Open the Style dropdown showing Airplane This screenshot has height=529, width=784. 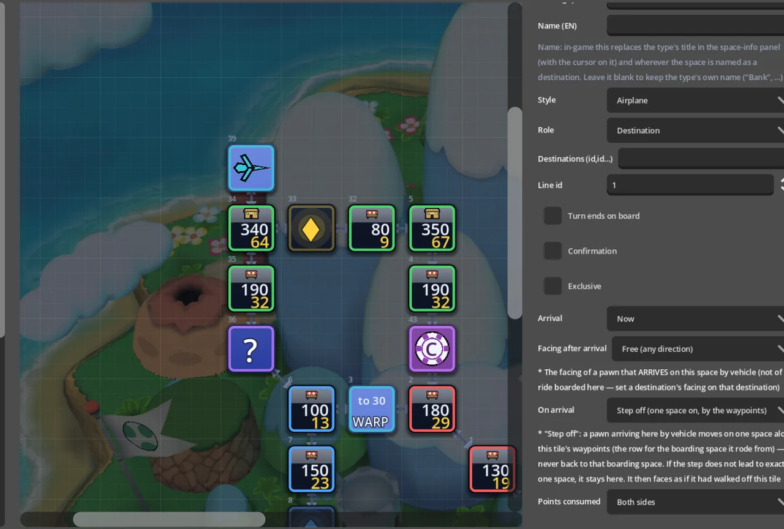pyautogui.click(x=695, y=100)
